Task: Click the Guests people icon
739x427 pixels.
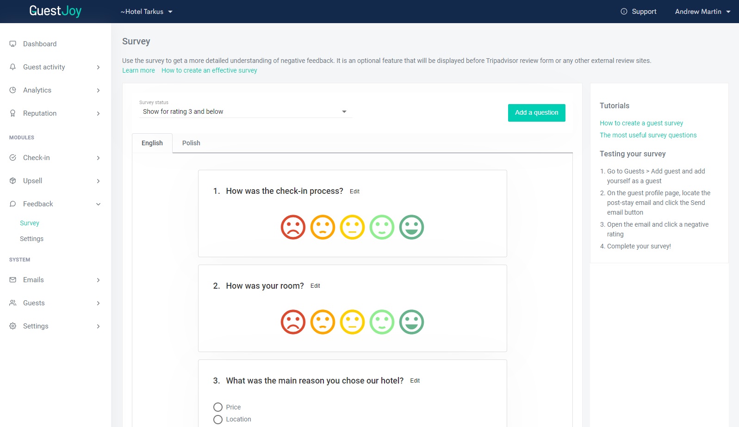Action: coord(13,303)
